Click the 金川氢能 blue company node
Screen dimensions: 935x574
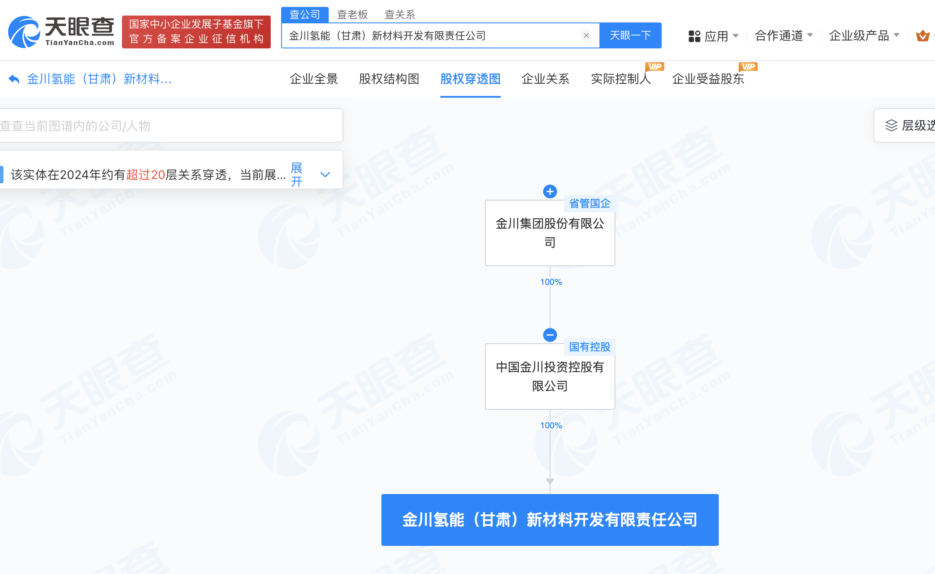pos(550,520)
